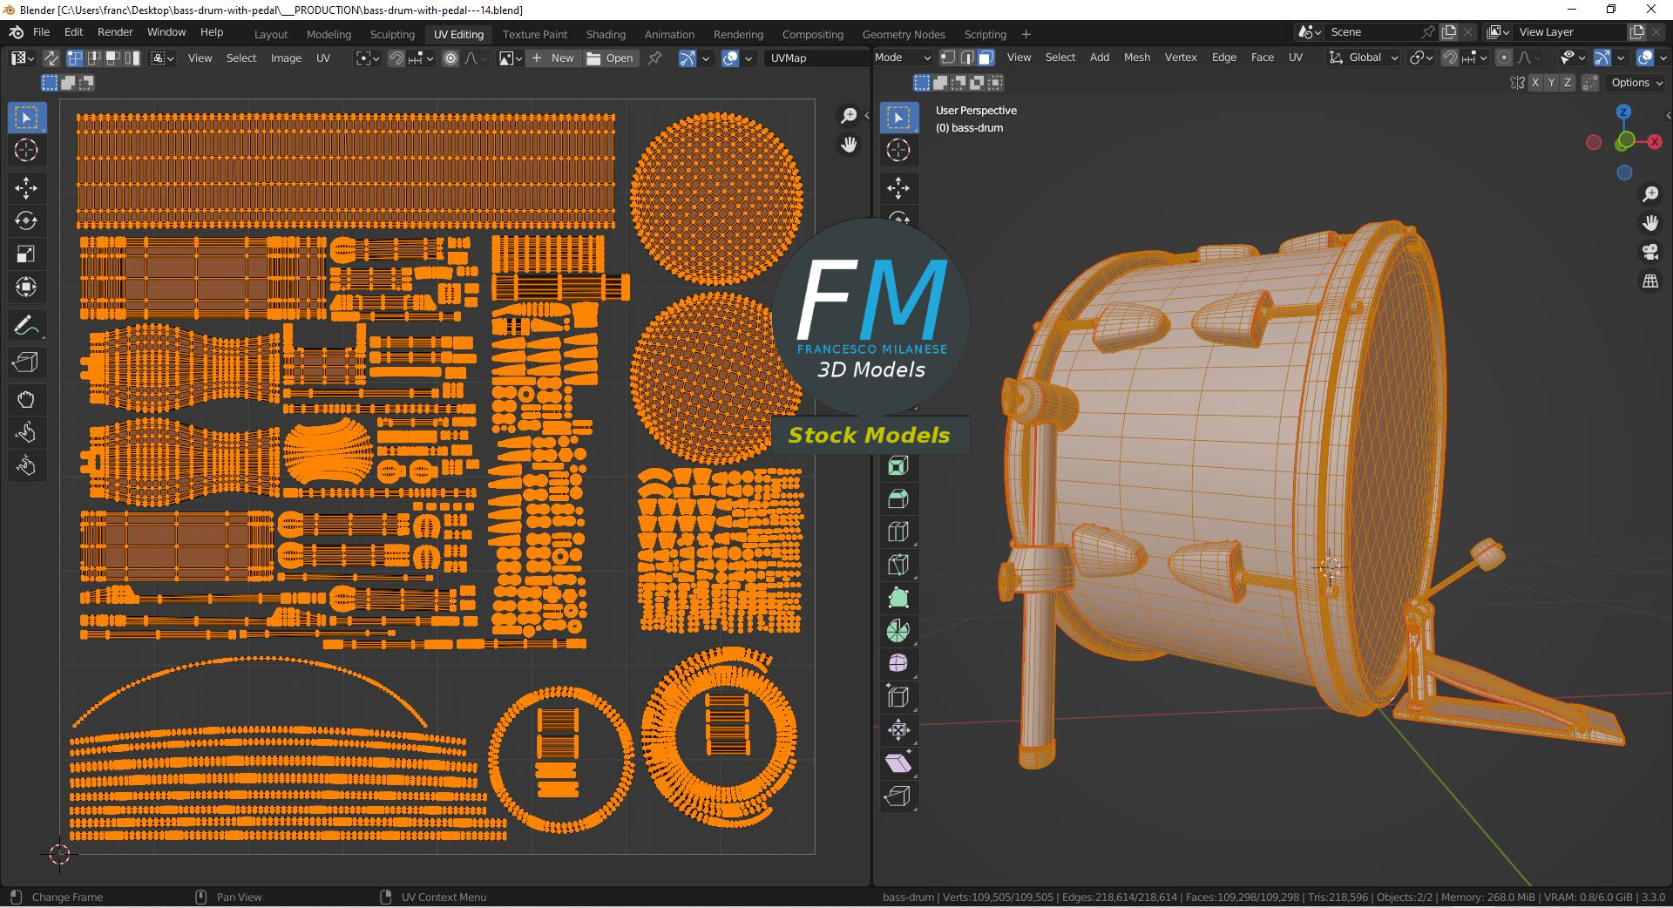Activate the Bevel tool in 3D viewport
Image resolution: width=1673 pixels, height=908 pixels.
coord(898,498)
